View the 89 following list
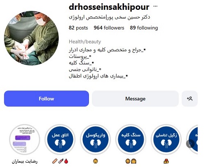Image resolution: width=205 pixels, height=167 pixels. pyautogui.click(x=144, y=28)
